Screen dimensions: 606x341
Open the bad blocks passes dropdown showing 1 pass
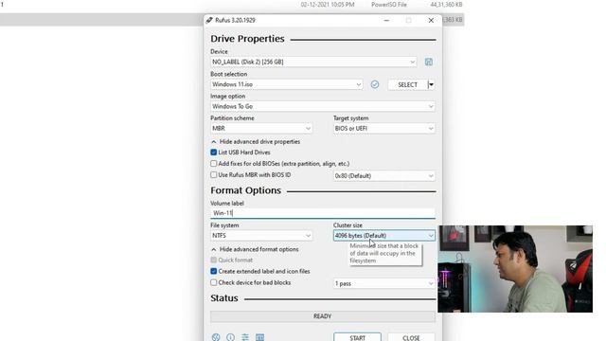point(384,283)
